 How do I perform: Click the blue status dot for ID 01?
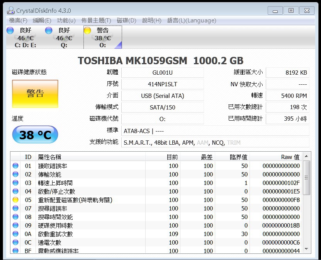(x=15, y=166)
